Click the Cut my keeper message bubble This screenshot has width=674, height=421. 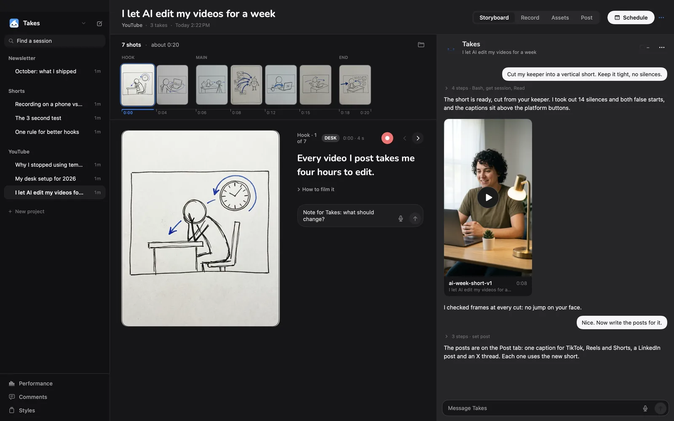(585, 74)
